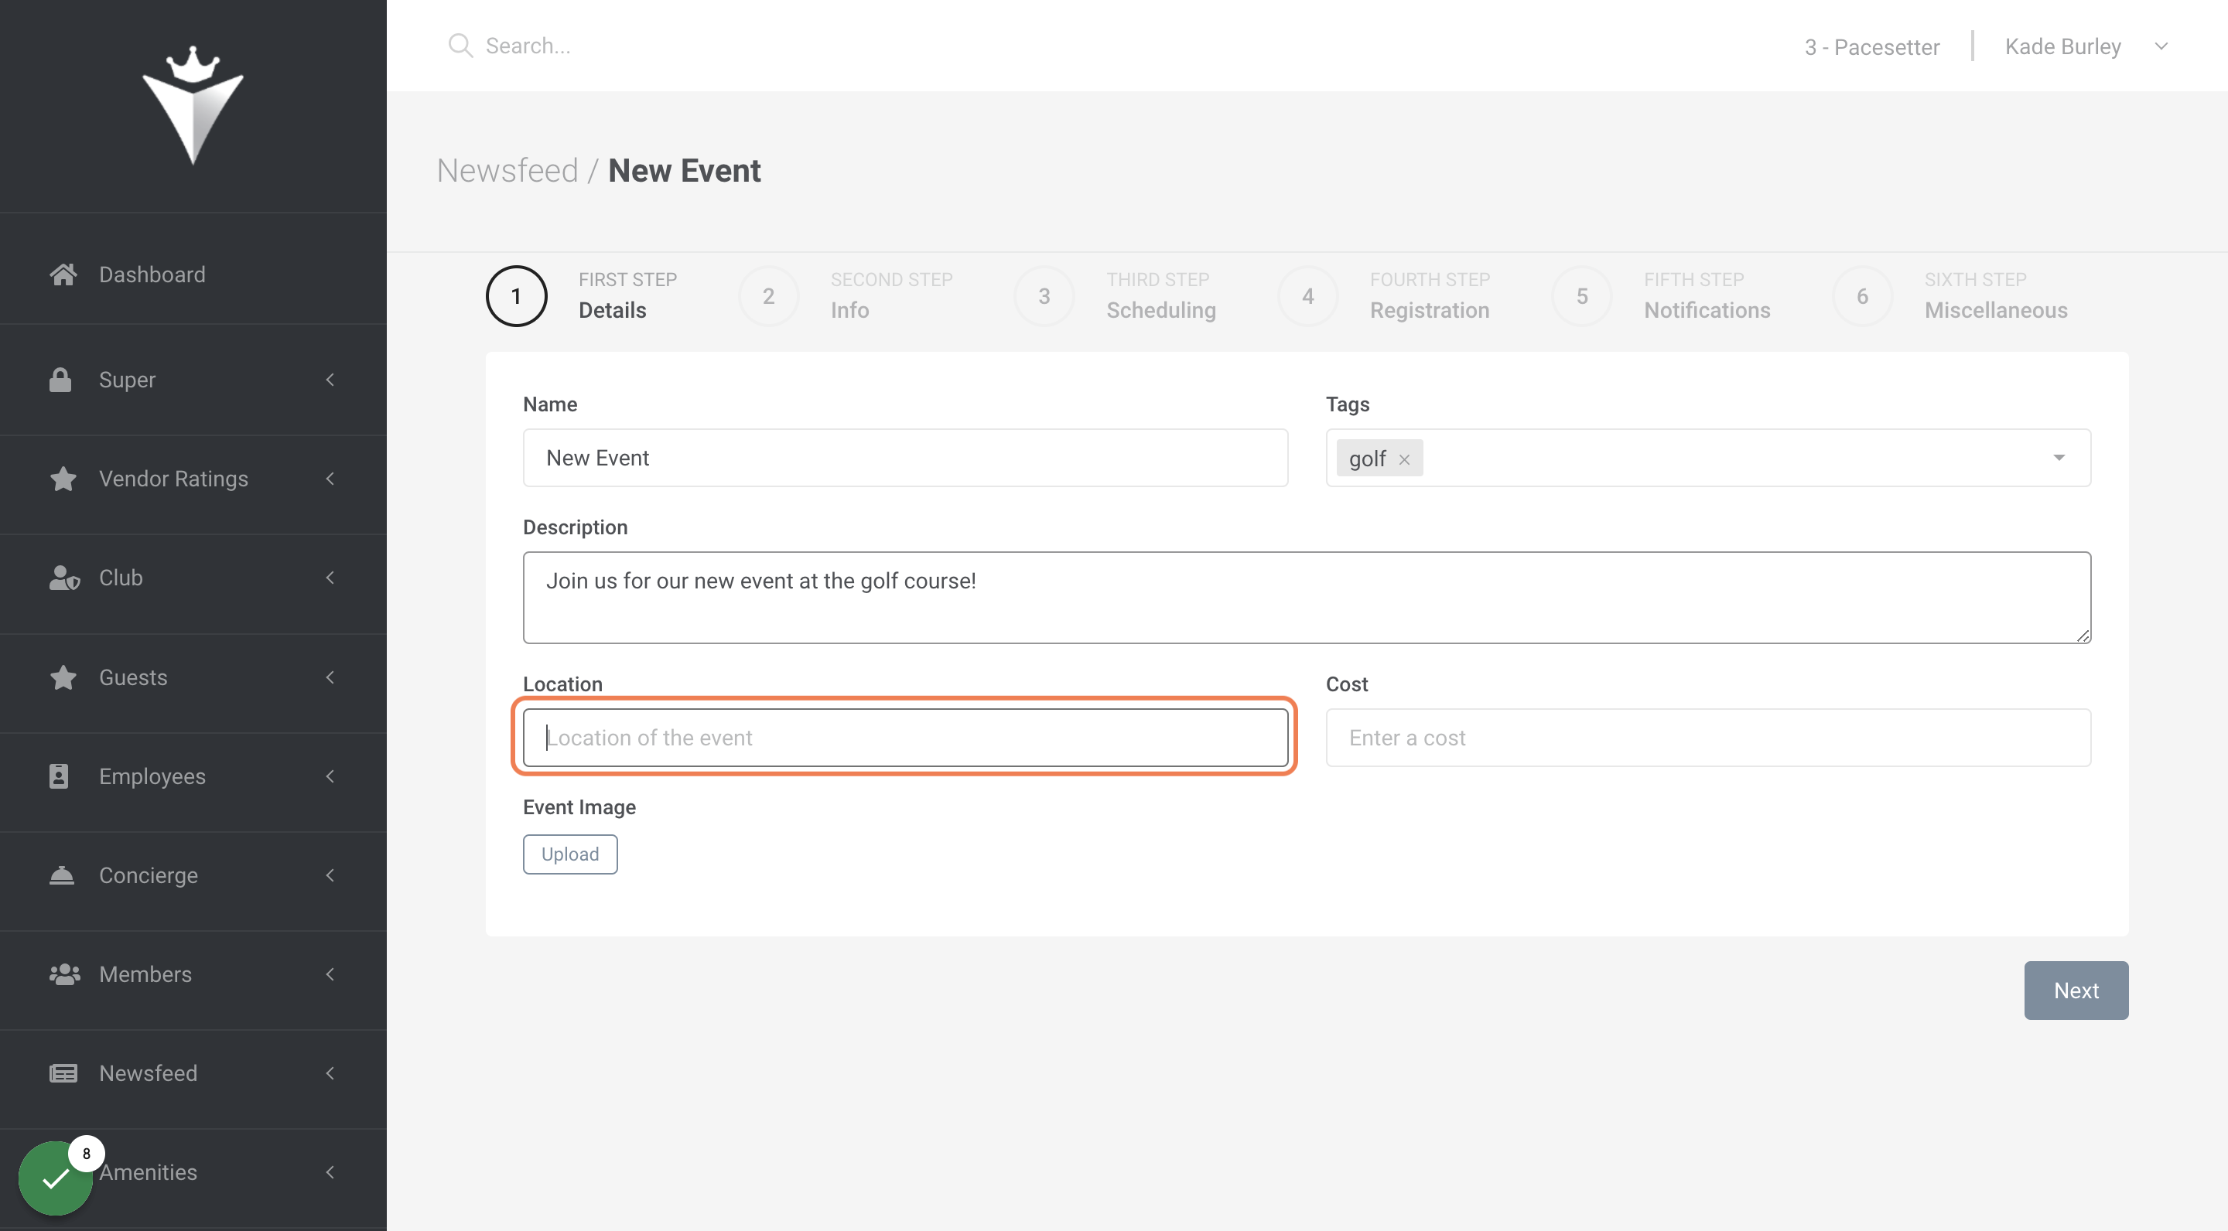Remove the golf tag with x
Viewport: 2228px width, 1231px height.
pos(1404,460)
